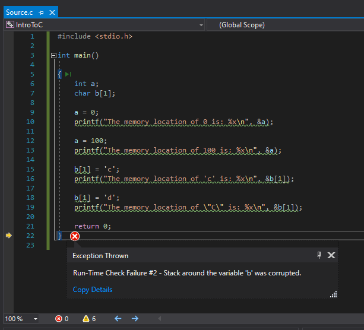Click the 'a = 0;' statement

click(x=86, y=112)
